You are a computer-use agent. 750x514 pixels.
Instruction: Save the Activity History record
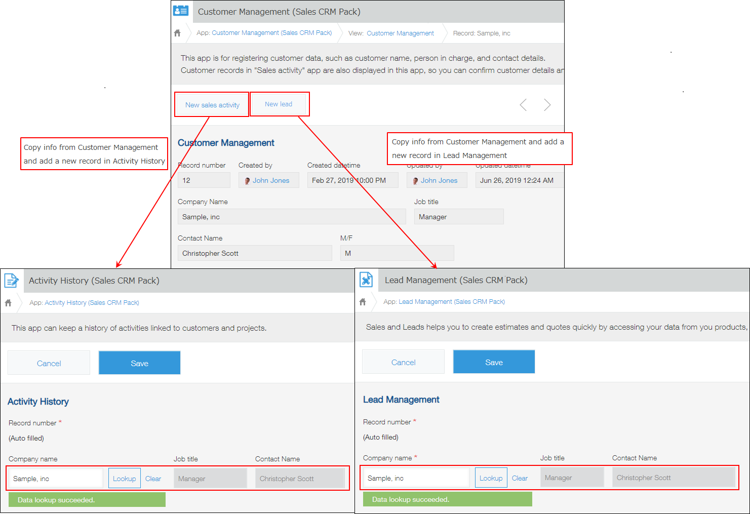coord(139,363)
